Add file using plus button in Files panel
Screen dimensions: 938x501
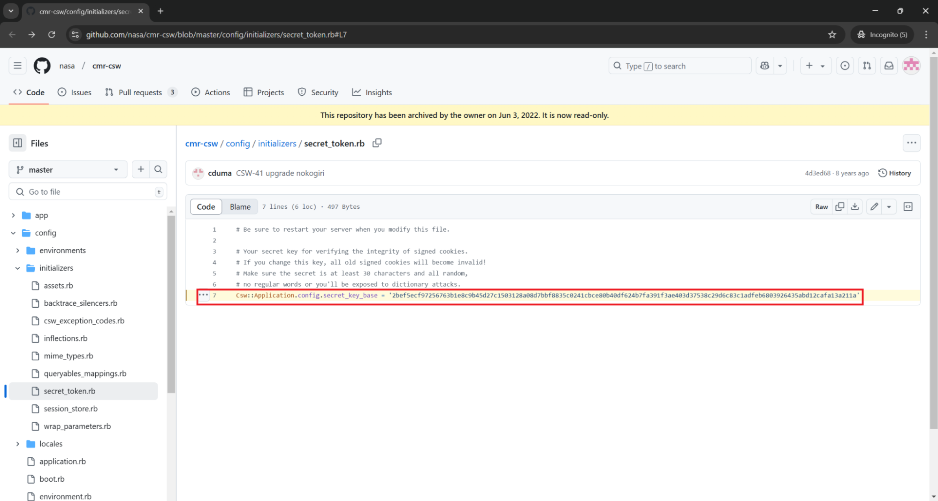tap(141, 169)
